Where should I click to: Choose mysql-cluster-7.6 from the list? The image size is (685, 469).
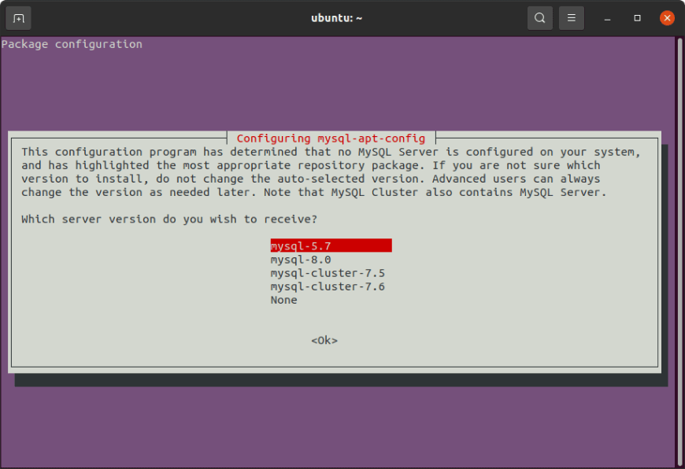pyautogui.click(x=328, y=286)
